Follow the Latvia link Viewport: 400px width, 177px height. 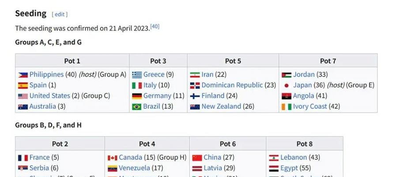tap(214, 168)
